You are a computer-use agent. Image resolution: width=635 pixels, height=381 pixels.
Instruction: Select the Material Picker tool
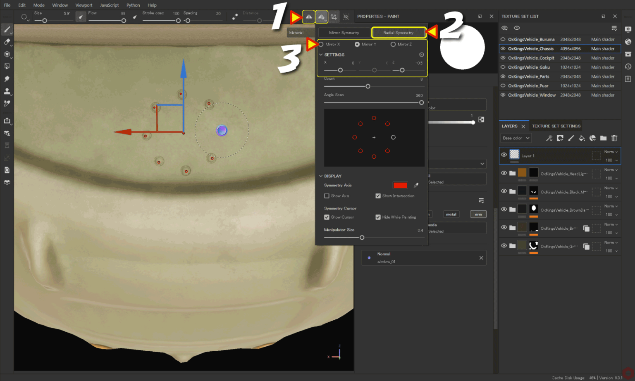coord(7,104)
